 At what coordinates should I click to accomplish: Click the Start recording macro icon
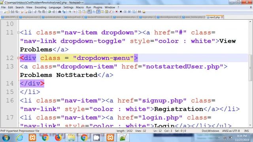(x=117, y=12)
